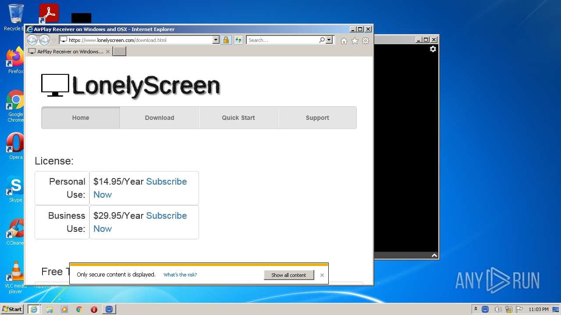Switch to LonelyScreen taskbar button
The image size is (561, 315).
tap(109, 309)
